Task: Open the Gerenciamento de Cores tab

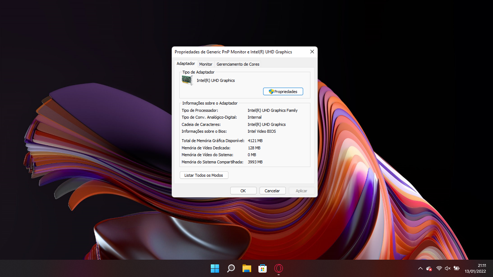Action: [238, 64]
